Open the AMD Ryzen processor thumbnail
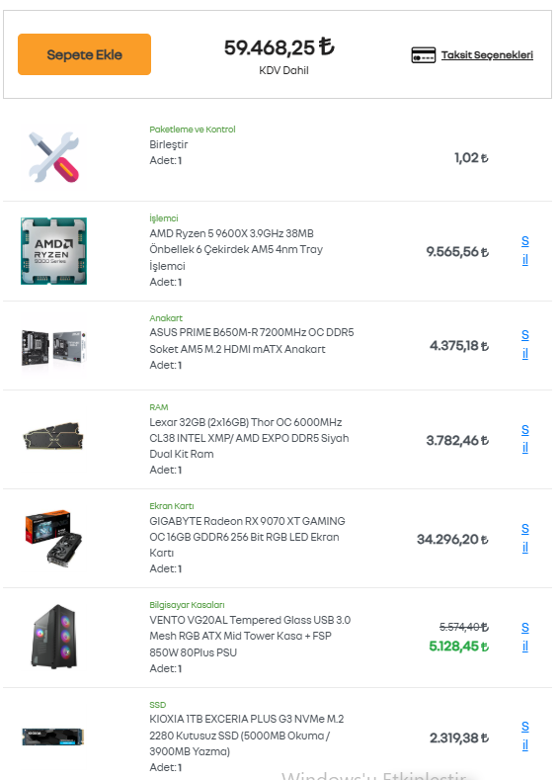Image resolution: width=559 pixels, height=780 pixels. [53, 251]
